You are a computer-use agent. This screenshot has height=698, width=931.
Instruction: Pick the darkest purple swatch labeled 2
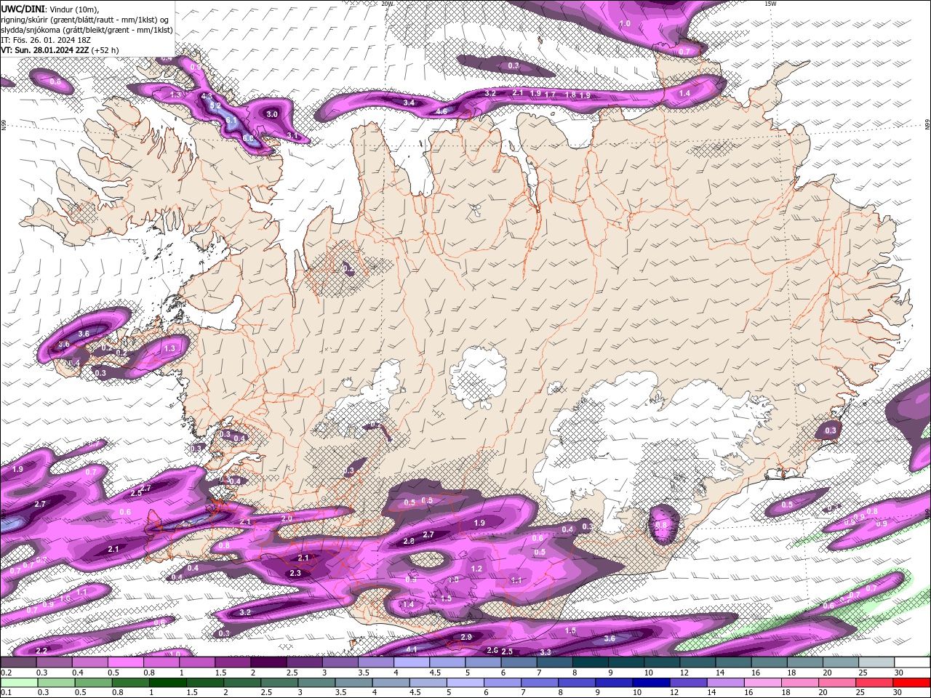[x=268, y=662]
